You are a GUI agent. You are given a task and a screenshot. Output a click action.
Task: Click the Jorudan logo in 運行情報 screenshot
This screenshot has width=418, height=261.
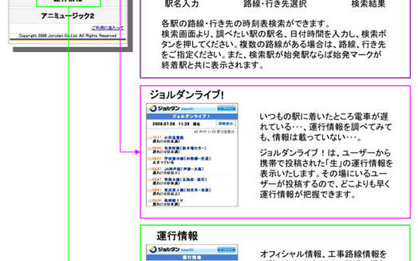click(x=165, y=249)
